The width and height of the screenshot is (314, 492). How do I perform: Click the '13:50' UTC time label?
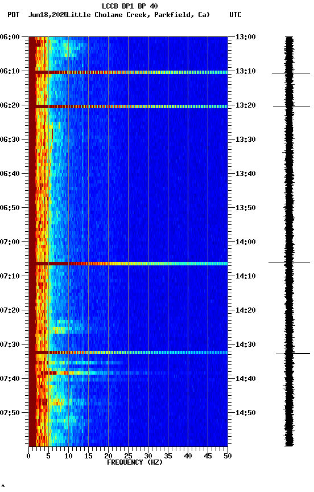click(x=246, y=208)
